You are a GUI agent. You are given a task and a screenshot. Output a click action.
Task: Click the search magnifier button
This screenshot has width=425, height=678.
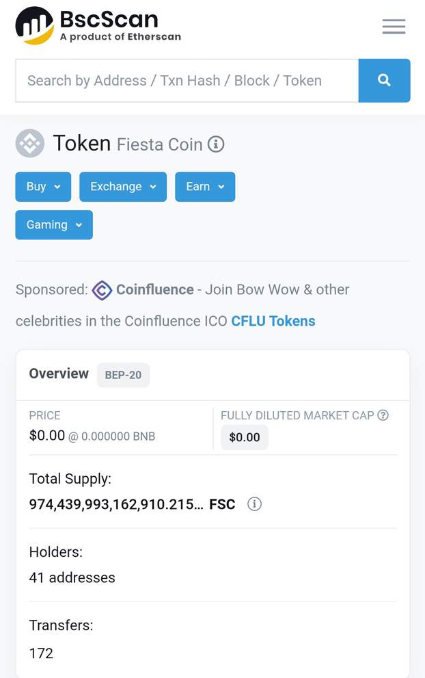coord(384,80)
